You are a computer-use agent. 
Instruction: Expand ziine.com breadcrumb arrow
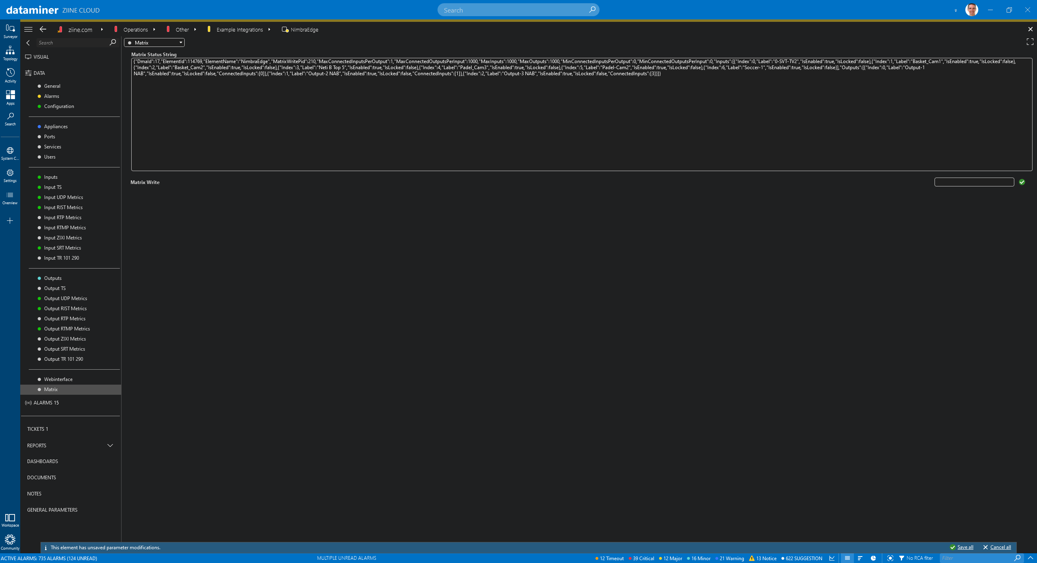[102, 30]
